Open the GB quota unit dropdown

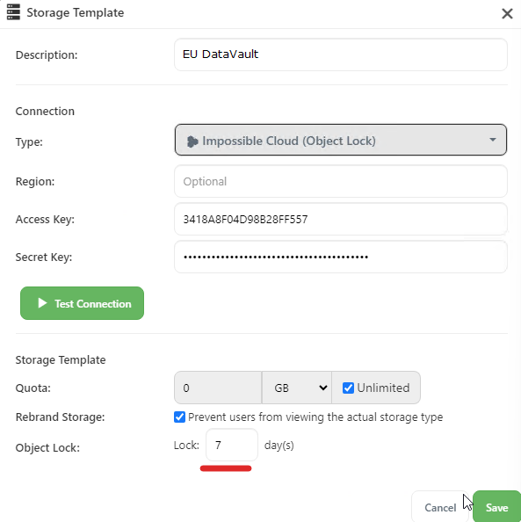tap(297, 388)
